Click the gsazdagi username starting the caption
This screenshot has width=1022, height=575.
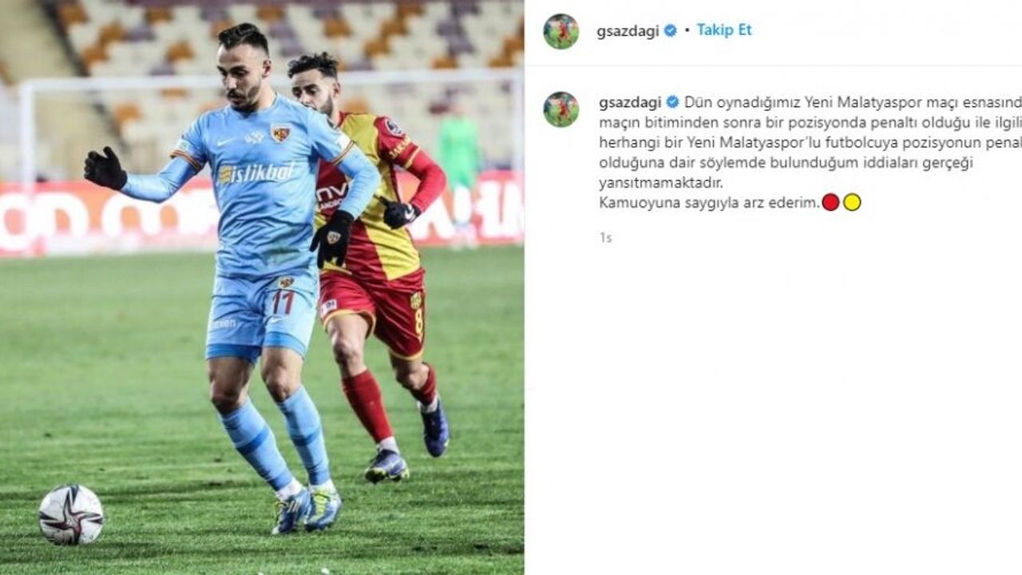tap(630, 102)
